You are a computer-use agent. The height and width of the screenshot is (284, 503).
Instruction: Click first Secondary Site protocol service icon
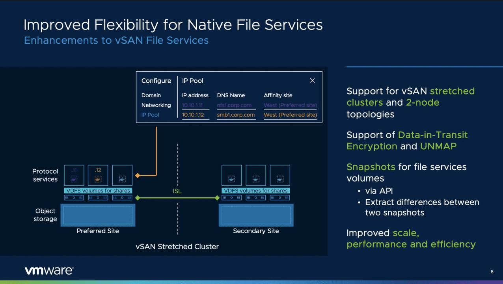pyautogui.click(x=232, y=175)
